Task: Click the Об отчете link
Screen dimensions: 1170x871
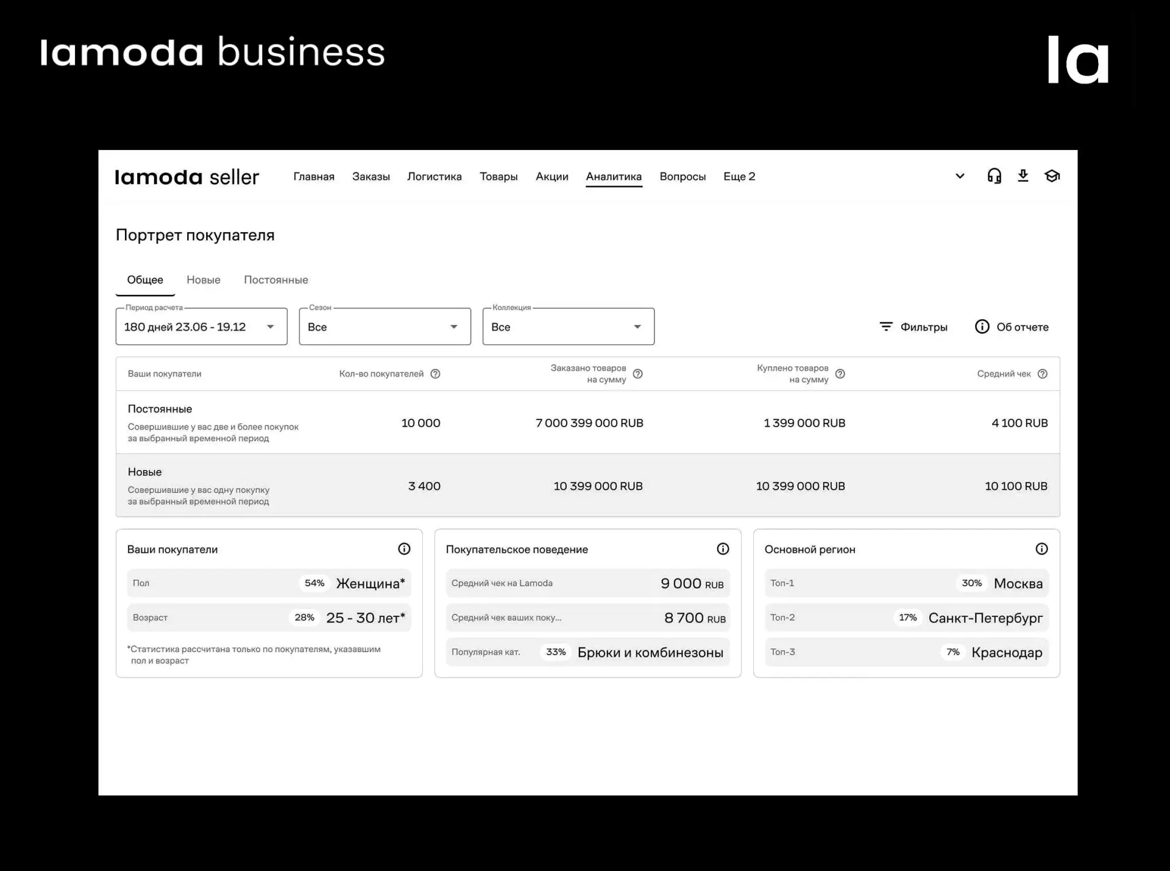Action: coord(1023,327)
